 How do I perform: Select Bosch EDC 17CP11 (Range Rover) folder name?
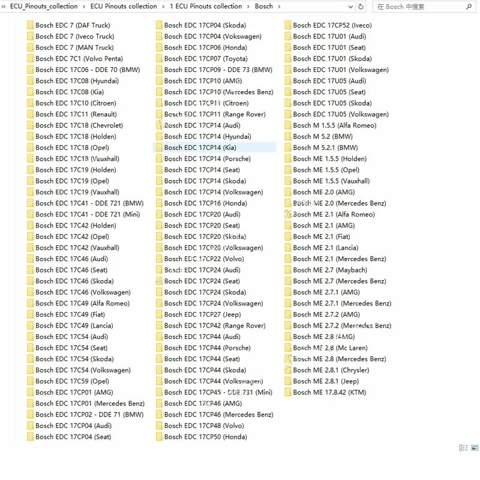215,114
